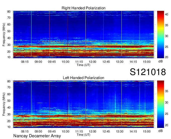Click the 12:45 tick on the top plot
The image size is (171, 139).
[x=106, y=62]
